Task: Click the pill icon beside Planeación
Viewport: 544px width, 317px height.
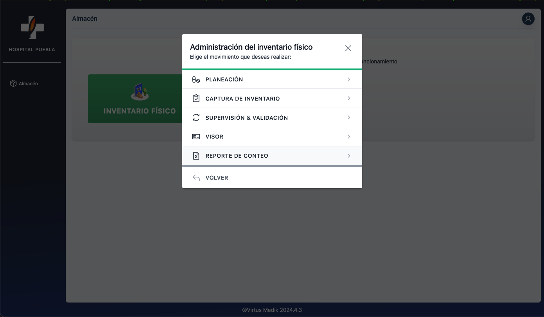Action: [x=196, y=79]
